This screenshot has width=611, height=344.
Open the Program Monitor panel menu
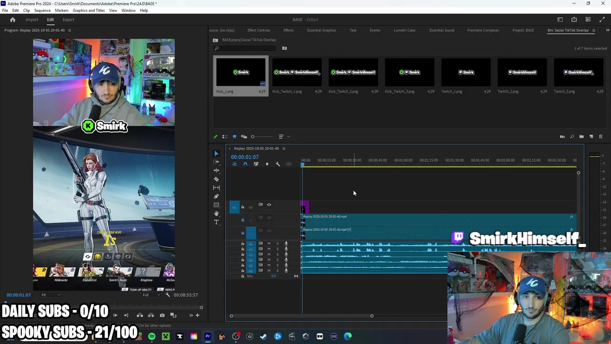(x=69, y=31)
